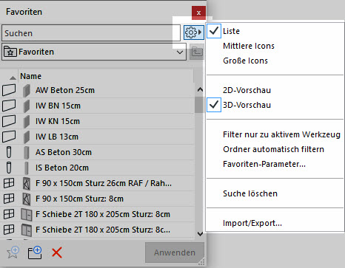Click the list scrollbar down arrow
345x268 pixels.
click(x=200, y=233)
